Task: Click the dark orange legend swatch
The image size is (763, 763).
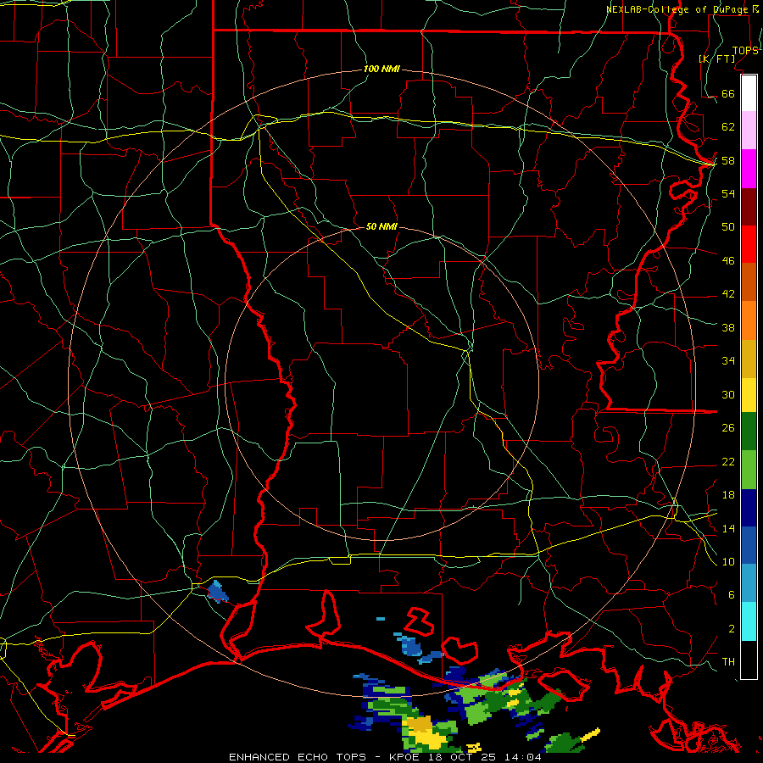Action: point(749,282)
